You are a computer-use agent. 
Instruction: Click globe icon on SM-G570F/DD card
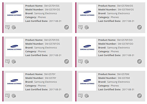[x=87, y=61]
